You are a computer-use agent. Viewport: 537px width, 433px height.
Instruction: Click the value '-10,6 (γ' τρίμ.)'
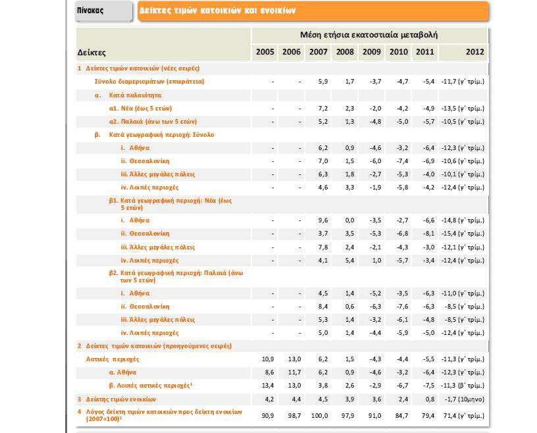[x=463, y=161]
